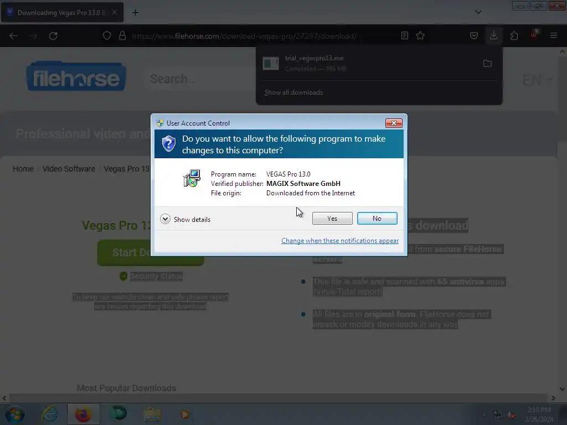Click the Firefox forward arrow
Image resolution: width=567 pixels, height=425 pixels.
pos(33,36)
